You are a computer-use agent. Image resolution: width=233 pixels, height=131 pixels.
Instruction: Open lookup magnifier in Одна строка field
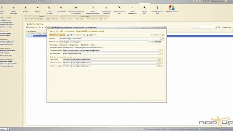coord(160,60)
